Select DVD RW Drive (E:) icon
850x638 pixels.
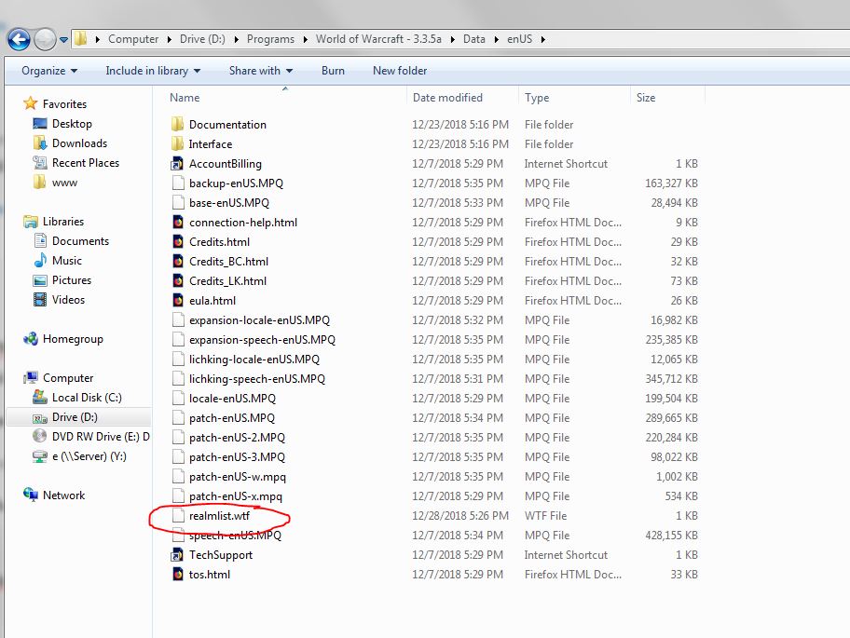pos(40,436)
